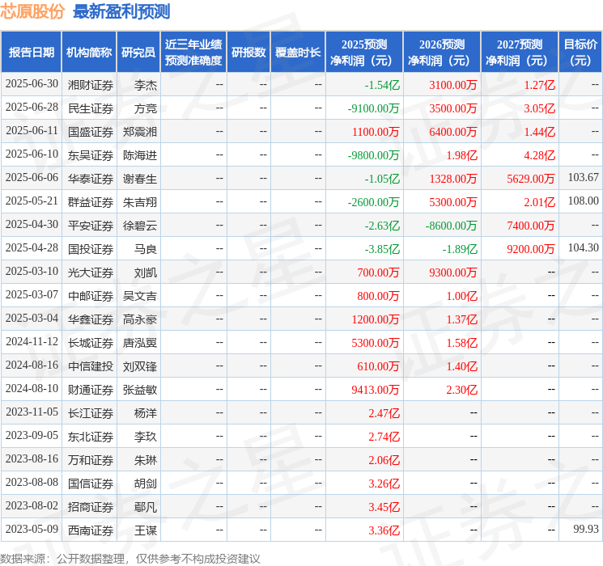Click the 2026预测净利润 column header
The width and height of the screenshot is (603, 566).
[442, 52]
